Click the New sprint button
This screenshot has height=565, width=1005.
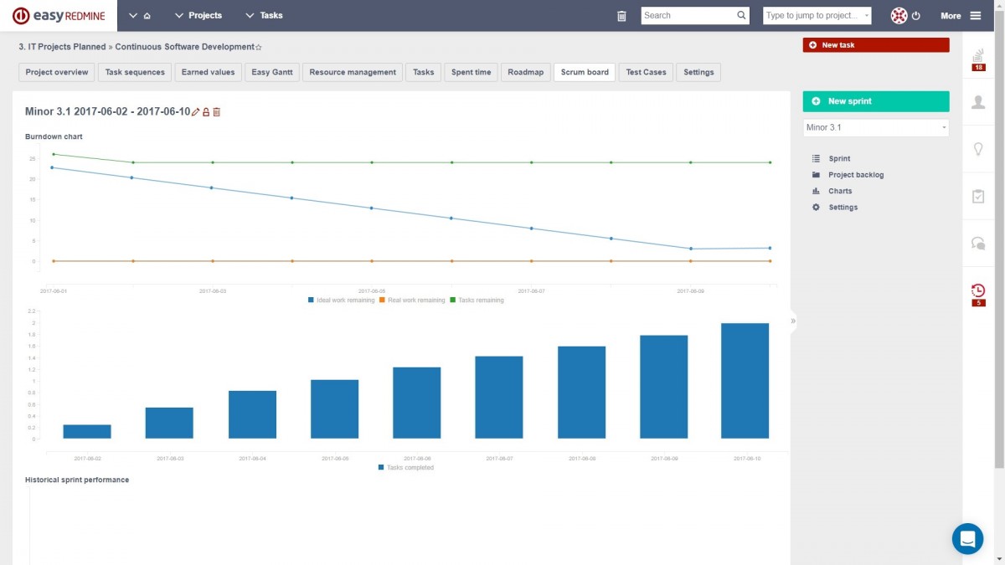876,101
